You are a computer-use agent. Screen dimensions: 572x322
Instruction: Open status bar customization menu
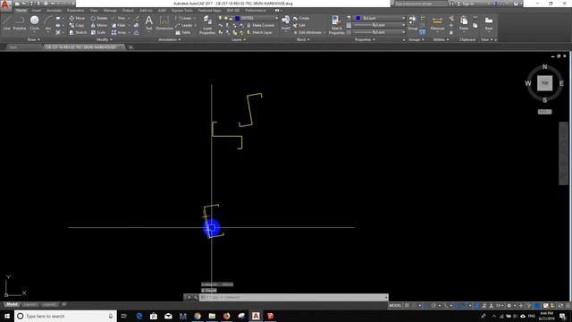(x=568, y=306)
